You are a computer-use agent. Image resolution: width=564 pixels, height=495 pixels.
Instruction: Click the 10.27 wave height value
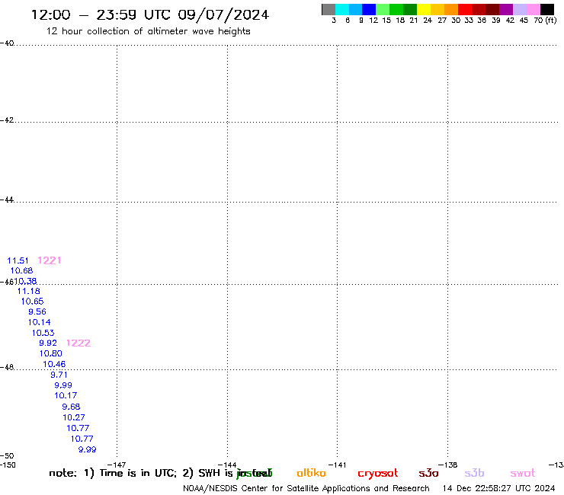click(x=74, y=417)
